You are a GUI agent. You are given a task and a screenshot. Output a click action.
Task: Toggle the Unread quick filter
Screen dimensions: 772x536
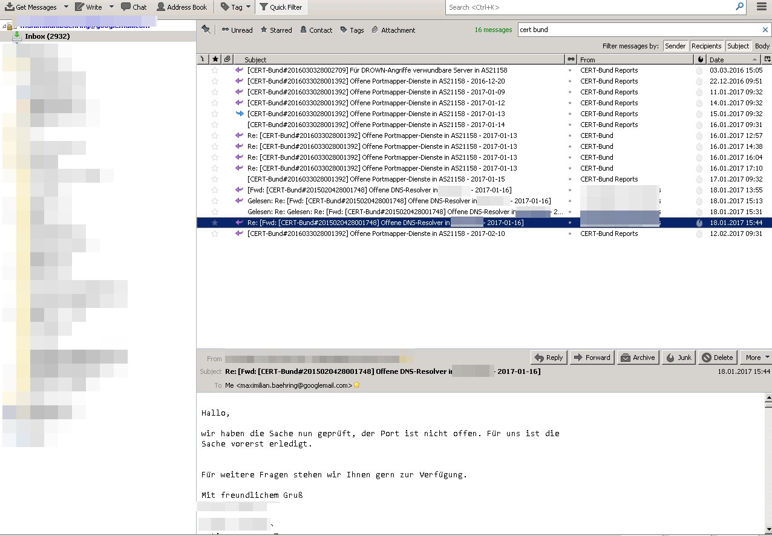[x=237, y=30]
